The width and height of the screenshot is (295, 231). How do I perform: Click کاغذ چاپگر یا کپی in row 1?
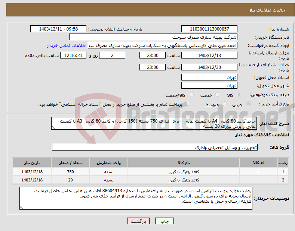pos(184,172)
